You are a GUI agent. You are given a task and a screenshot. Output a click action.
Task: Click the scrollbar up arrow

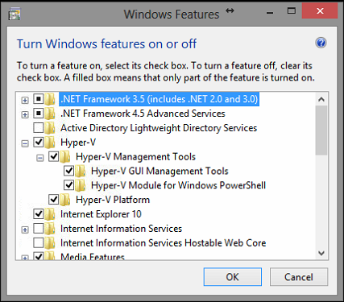(x=321, y=99)
